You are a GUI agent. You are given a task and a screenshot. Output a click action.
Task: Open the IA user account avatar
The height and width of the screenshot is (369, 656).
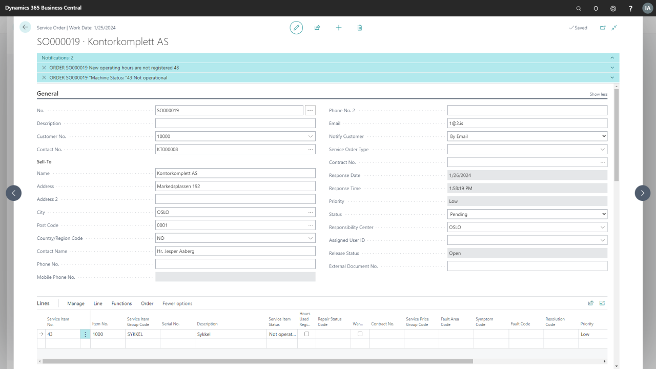click(x=648, y=8)
